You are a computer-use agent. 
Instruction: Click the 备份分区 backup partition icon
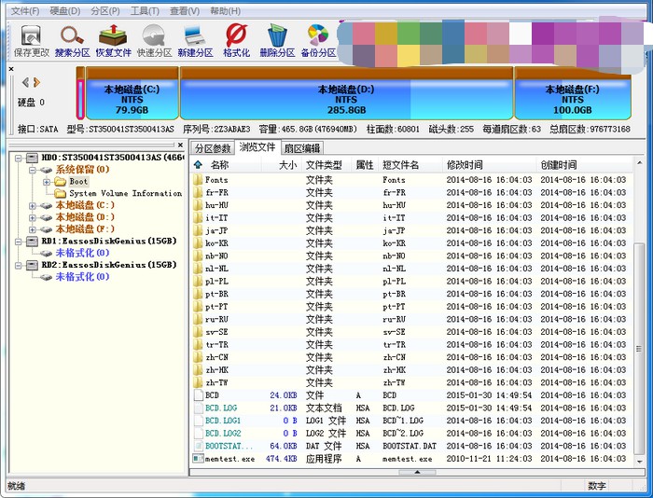(x=318, y=41)
